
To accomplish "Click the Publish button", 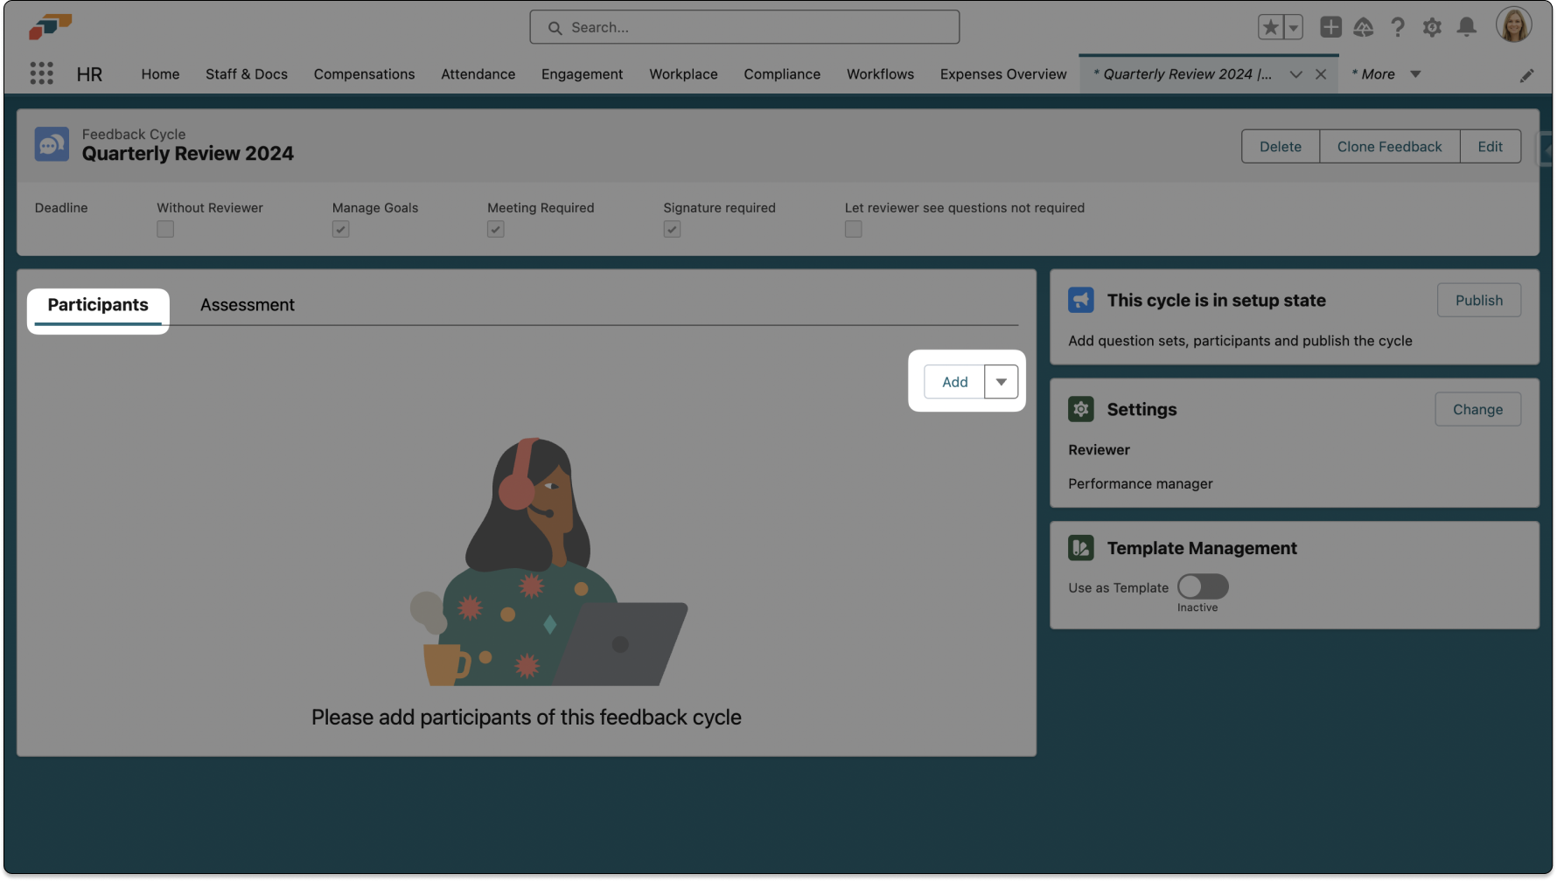I will coord(1478,300).
